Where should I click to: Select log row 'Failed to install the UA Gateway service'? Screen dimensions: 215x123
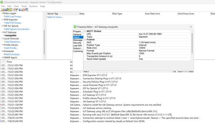122,105
